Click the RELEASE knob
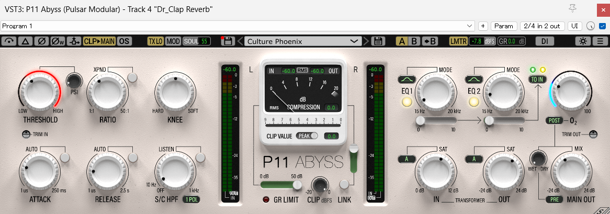 click(x=107, y=171)
